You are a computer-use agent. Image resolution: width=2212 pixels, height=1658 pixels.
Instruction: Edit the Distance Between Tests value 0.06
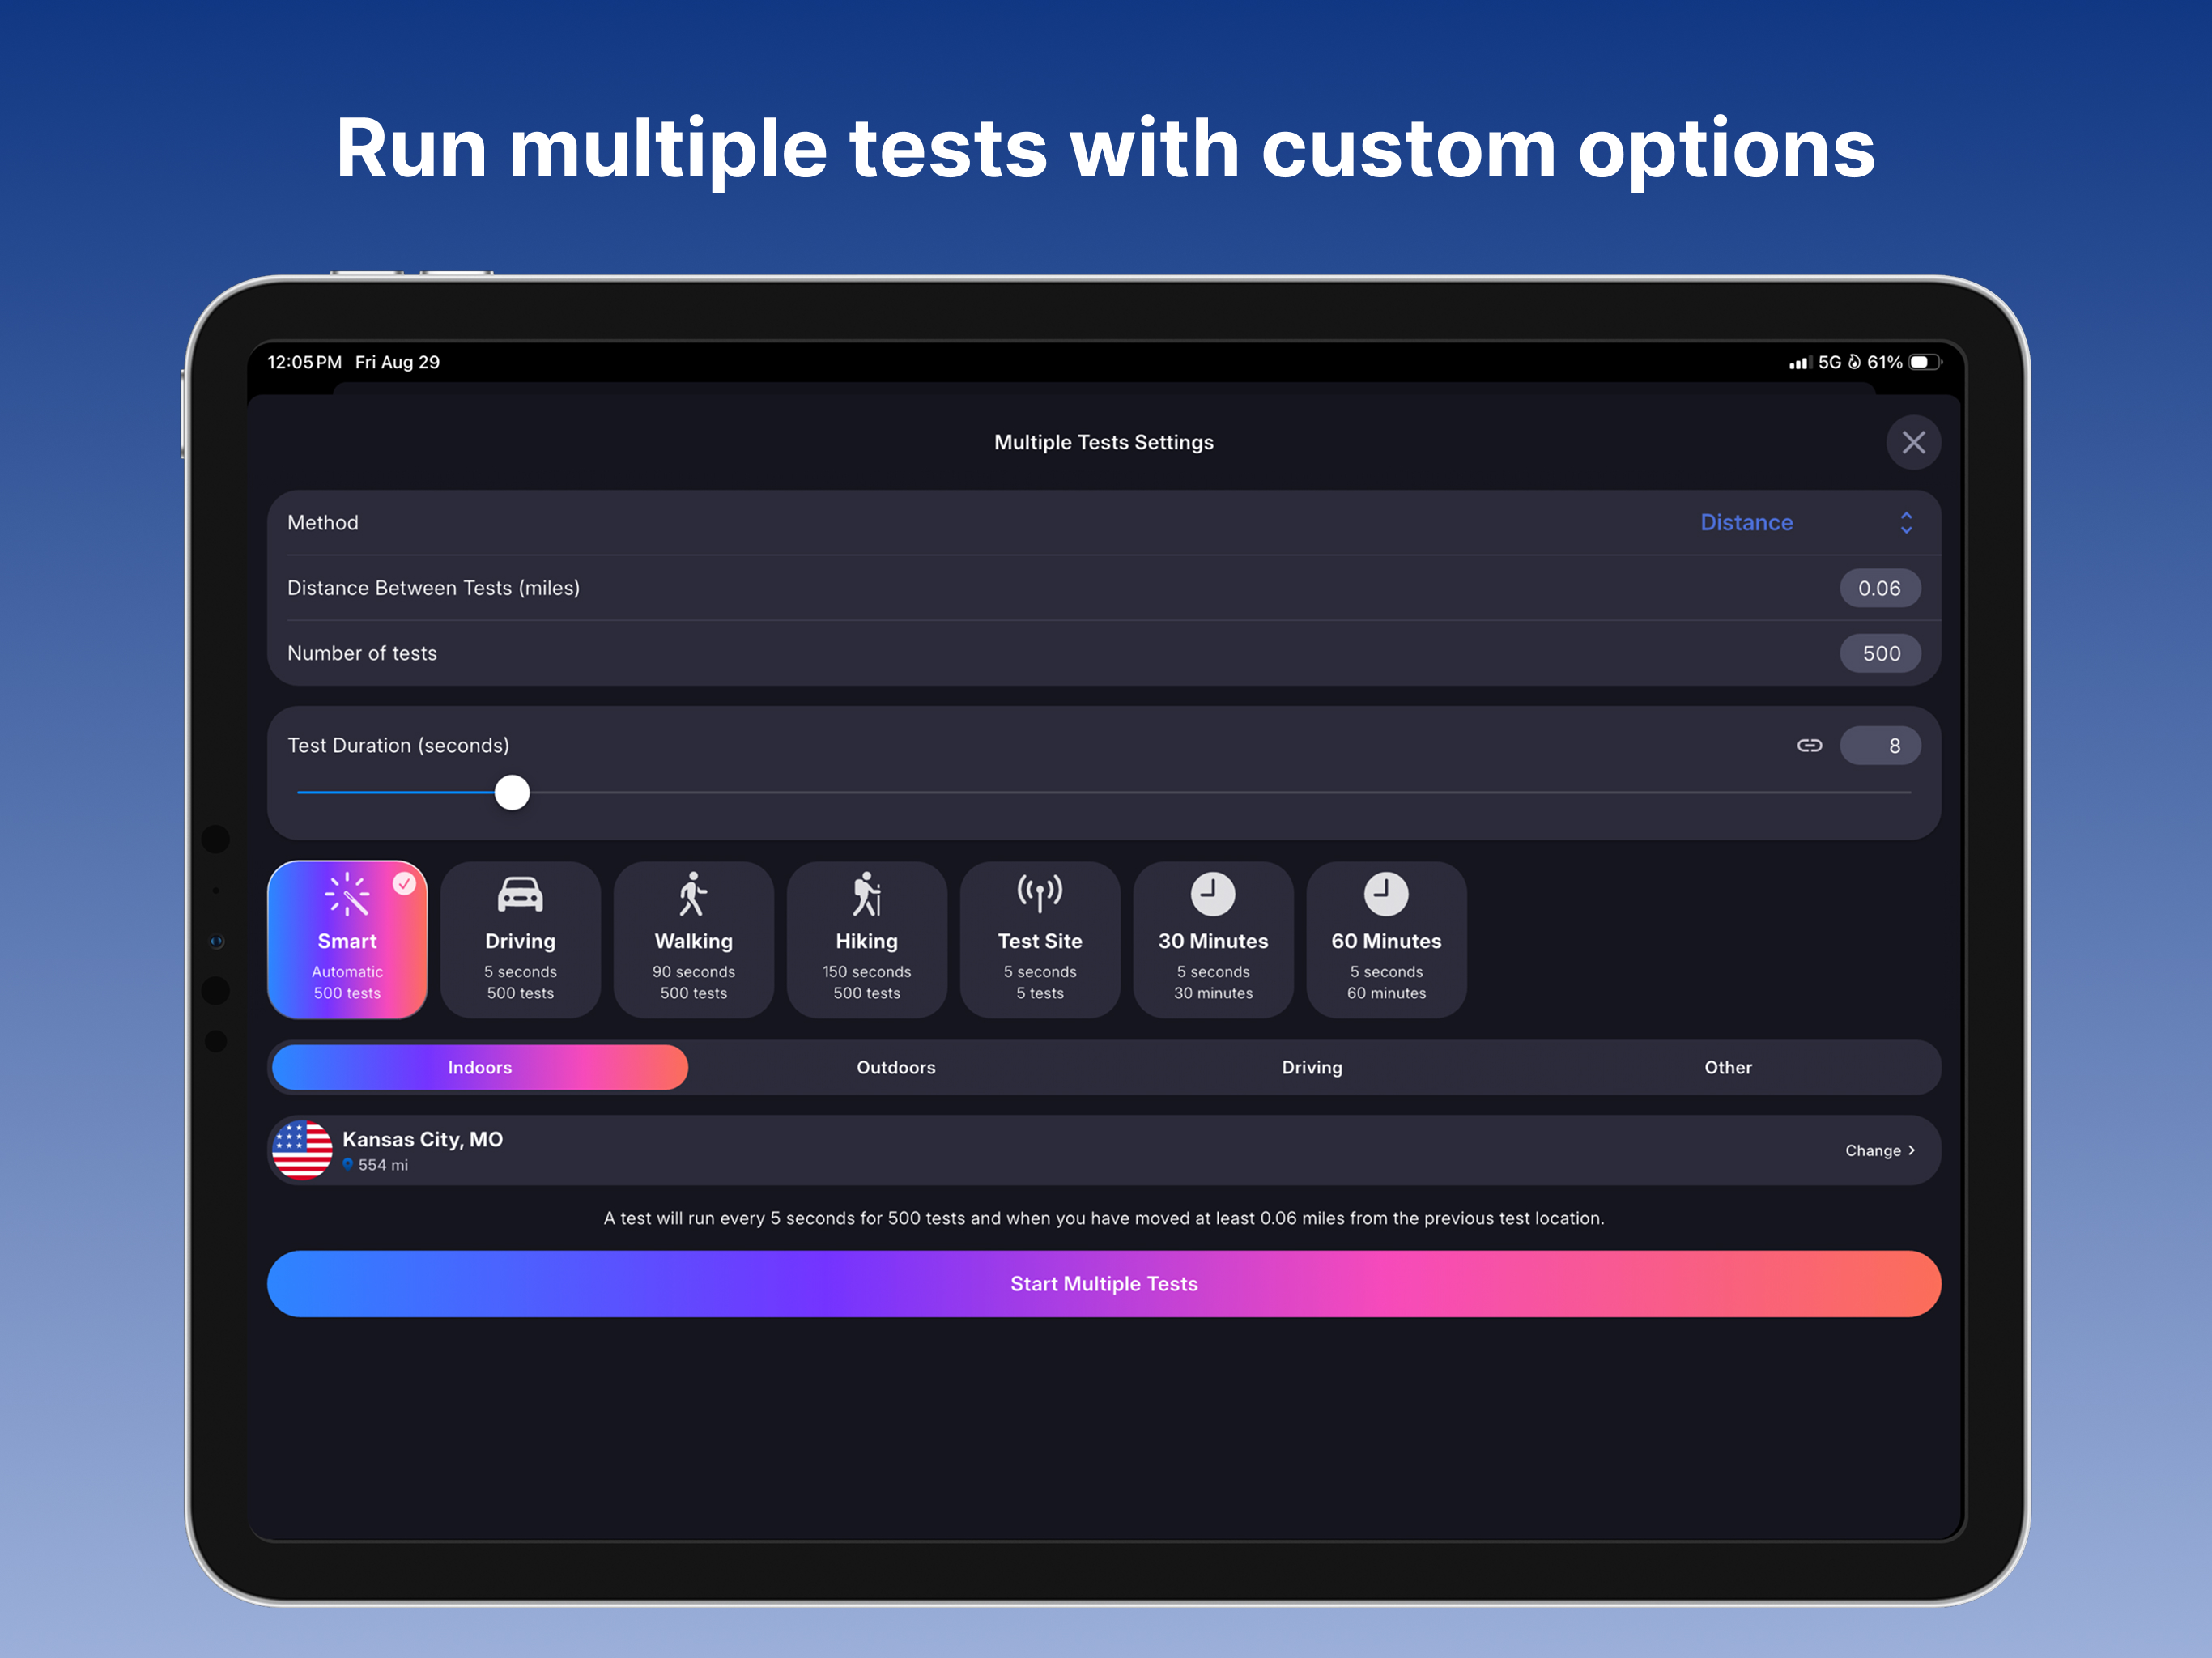click(1879, 588)
